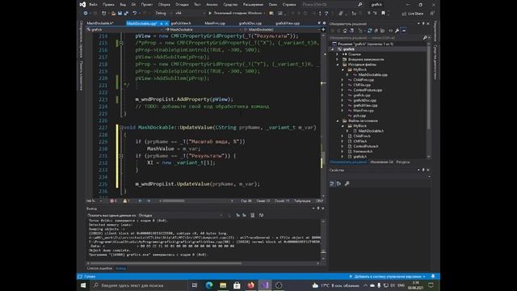
Task: Open Firefox from the taskbar
Action: tap(251, 285)
